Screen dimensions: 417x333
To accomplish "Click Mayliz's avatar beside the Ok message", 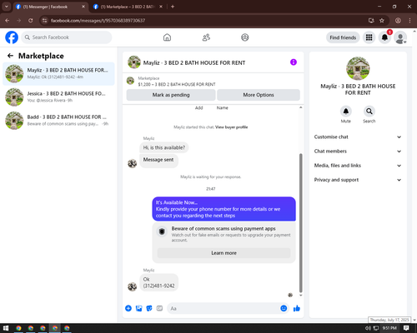I will coord(132,286).
